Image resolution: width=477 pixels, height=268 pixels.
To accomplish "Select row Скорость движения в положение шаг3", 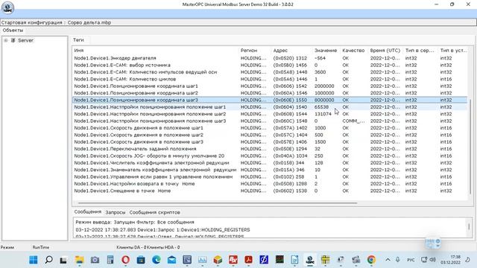I will (x=270, y=142).
